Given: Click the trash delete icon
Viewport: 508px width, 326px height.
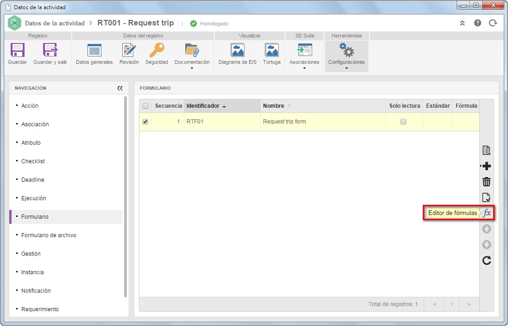Looking at the screenshot, I should [487, 182].
